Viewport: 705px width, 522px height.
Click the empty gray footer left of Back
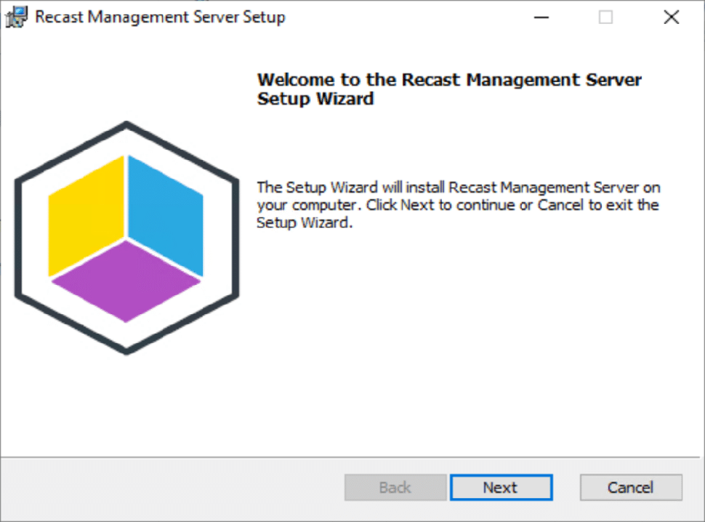(x=171, y=489)
